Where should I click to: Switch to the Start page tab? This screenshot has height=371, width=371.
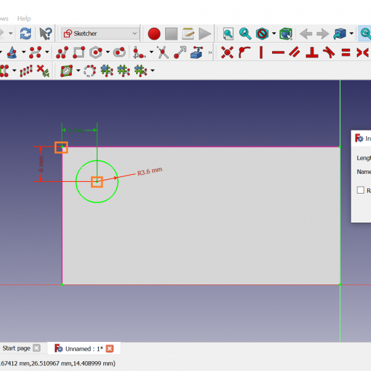point(16,348)
